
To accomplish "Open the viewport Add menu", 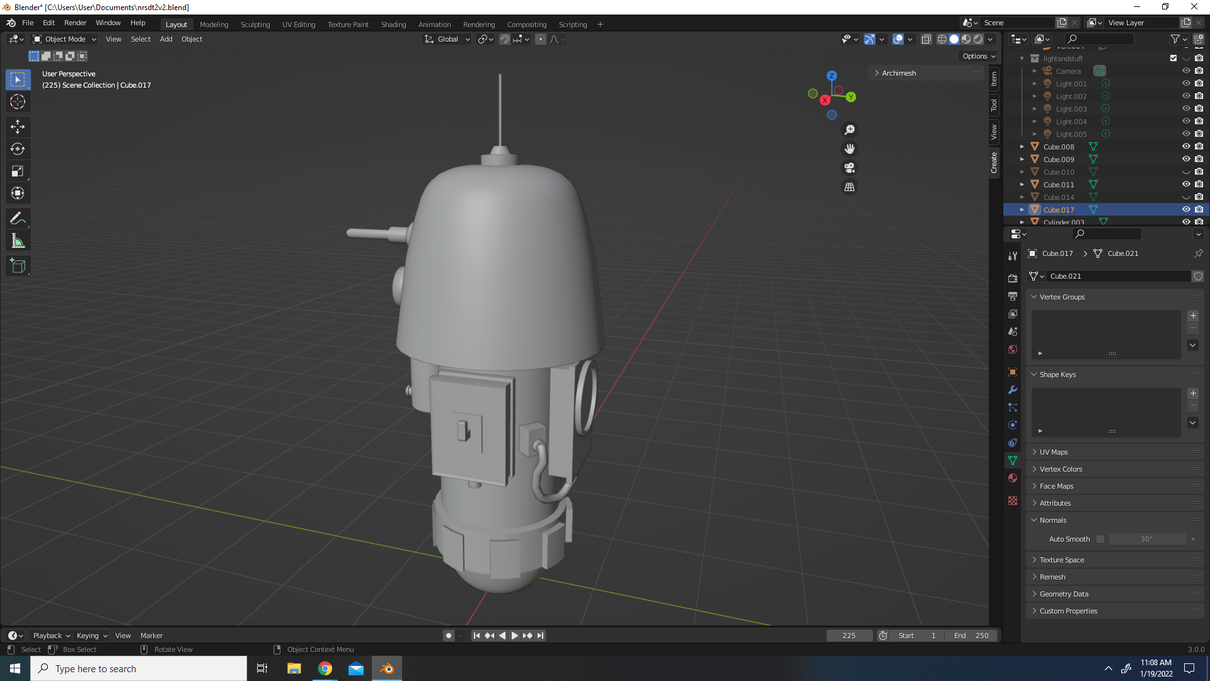I will (166, 39).
